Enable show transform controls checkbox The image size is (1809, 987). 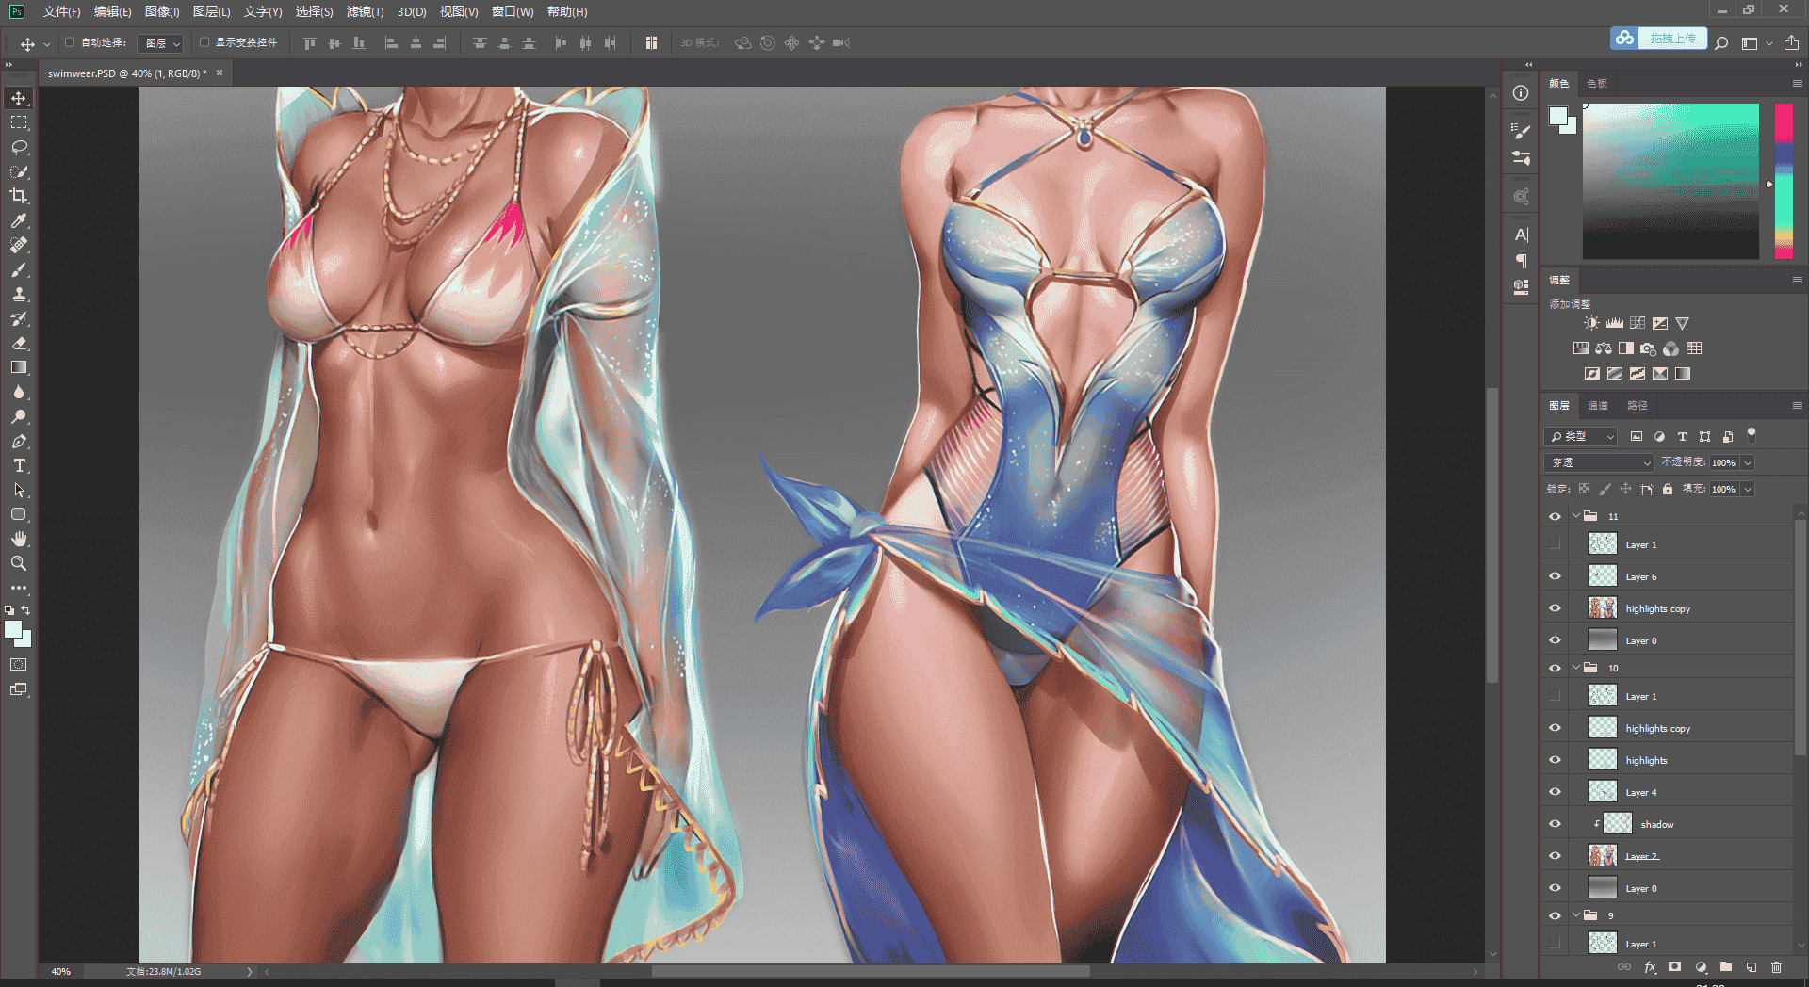204,42
